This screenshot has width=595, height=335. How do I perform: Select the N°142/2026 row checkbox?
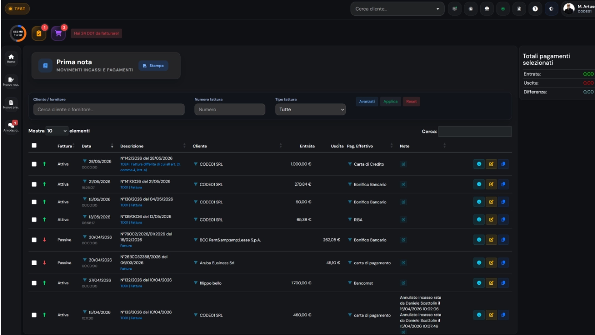[x=34, y=164]
